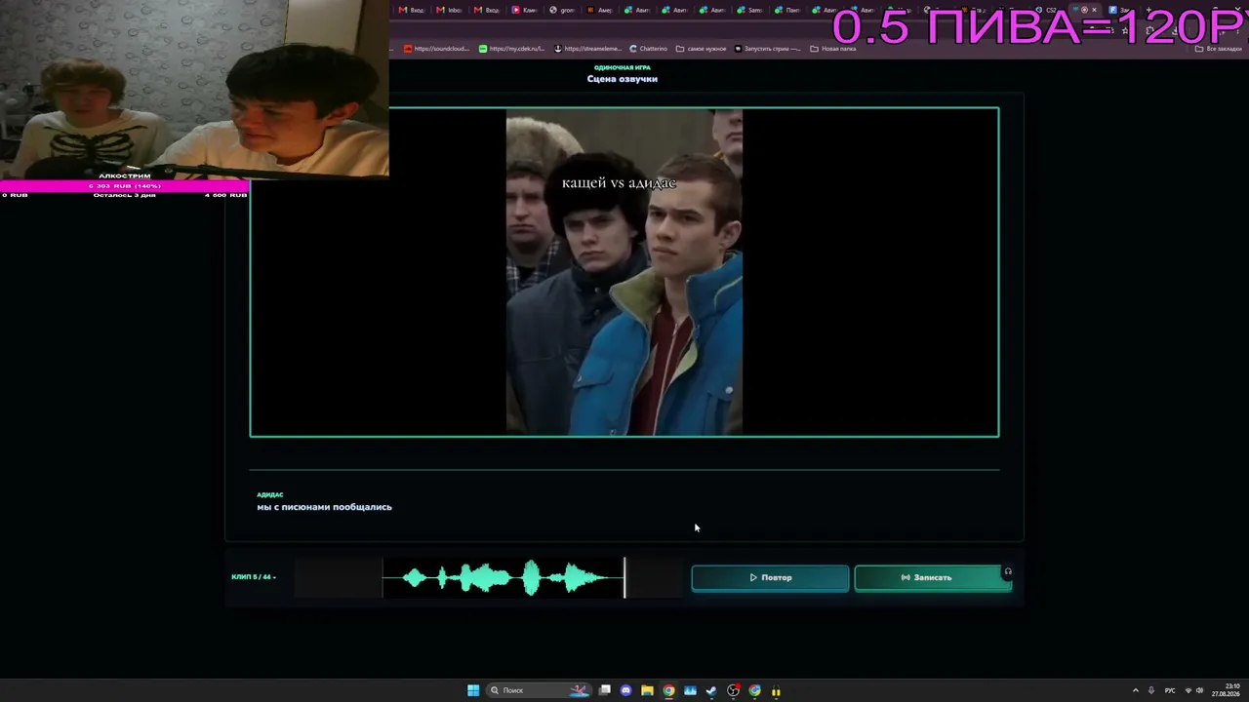Switch to the "grom" browser tab
This screenshot has height=702, width=1249.
(x=562, y=10)
